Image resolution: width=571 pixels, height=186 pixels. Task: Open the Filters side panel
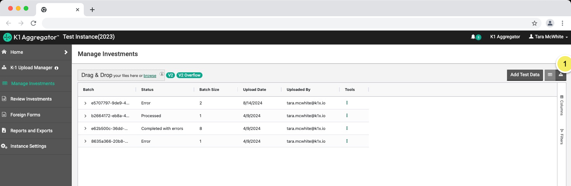(561, 137)
